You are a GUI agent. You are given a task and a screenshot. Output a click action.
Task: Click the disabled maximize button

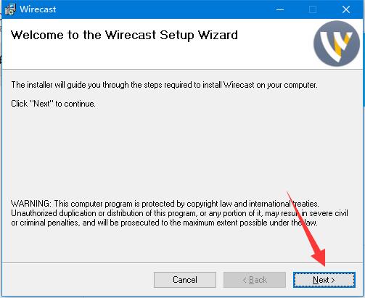click(313, 9)
